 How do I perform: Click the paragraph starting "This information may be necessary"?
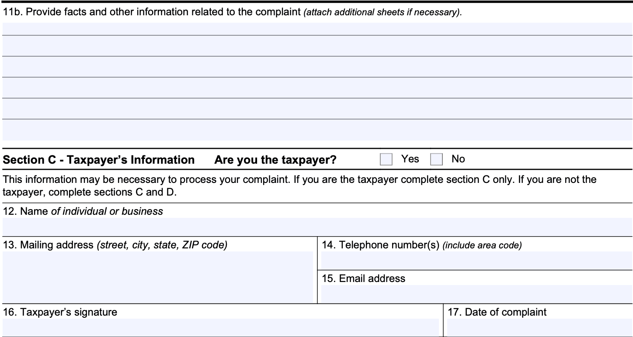click(299, 186)
